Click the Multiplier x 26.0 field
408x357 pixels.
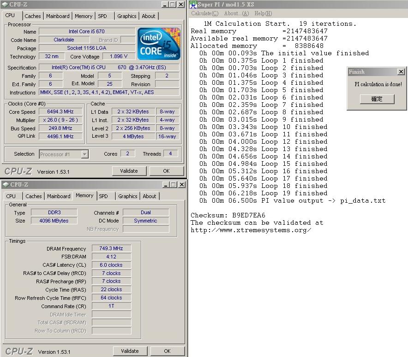point(60,120)
